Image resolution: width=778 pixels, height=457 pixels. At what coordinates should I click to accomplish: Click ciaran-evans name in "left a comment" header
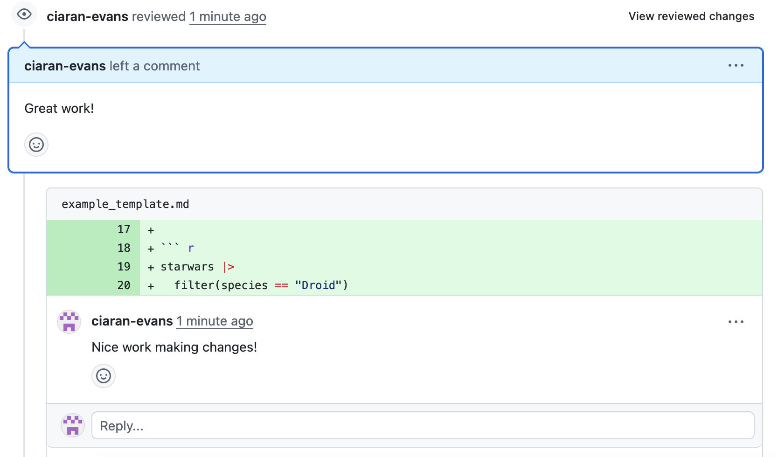[65, 66]
